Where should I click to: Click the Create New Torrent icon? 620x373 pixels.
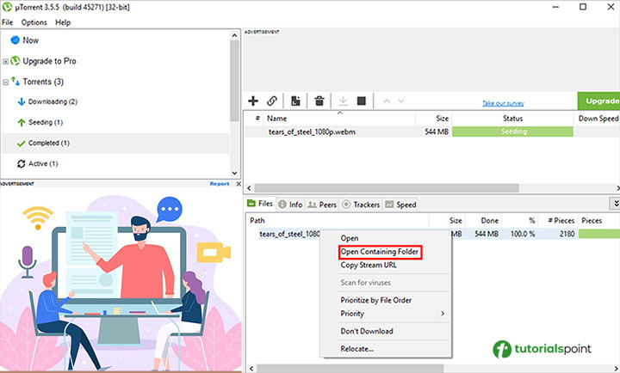(x=295, y=101)
